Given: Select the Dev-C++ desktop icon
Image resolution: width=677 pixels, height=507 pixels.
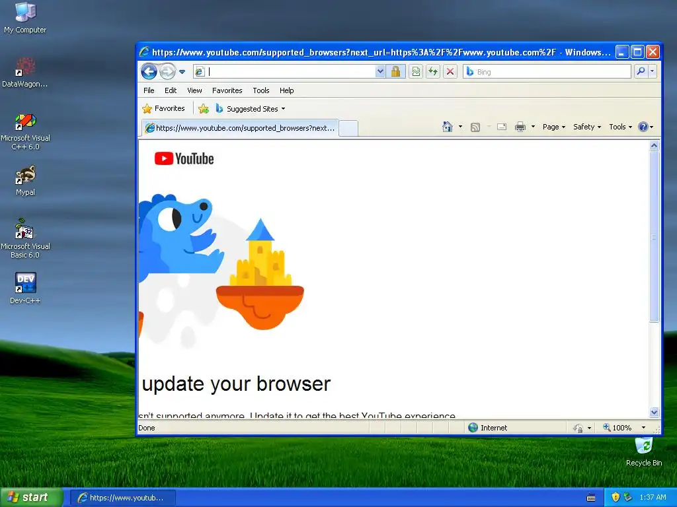Looking at the screenshot, I should (25, 288).
